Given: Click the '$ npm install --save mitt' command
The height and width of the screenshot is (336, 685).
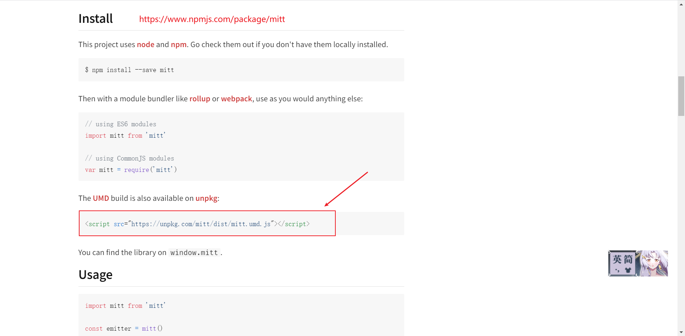Looking at the screenshot, I should pos(130,70).
